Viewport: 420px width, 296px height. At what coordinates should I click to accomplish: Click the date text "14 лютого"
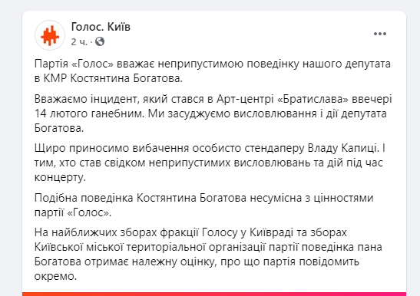coord(61,113)
